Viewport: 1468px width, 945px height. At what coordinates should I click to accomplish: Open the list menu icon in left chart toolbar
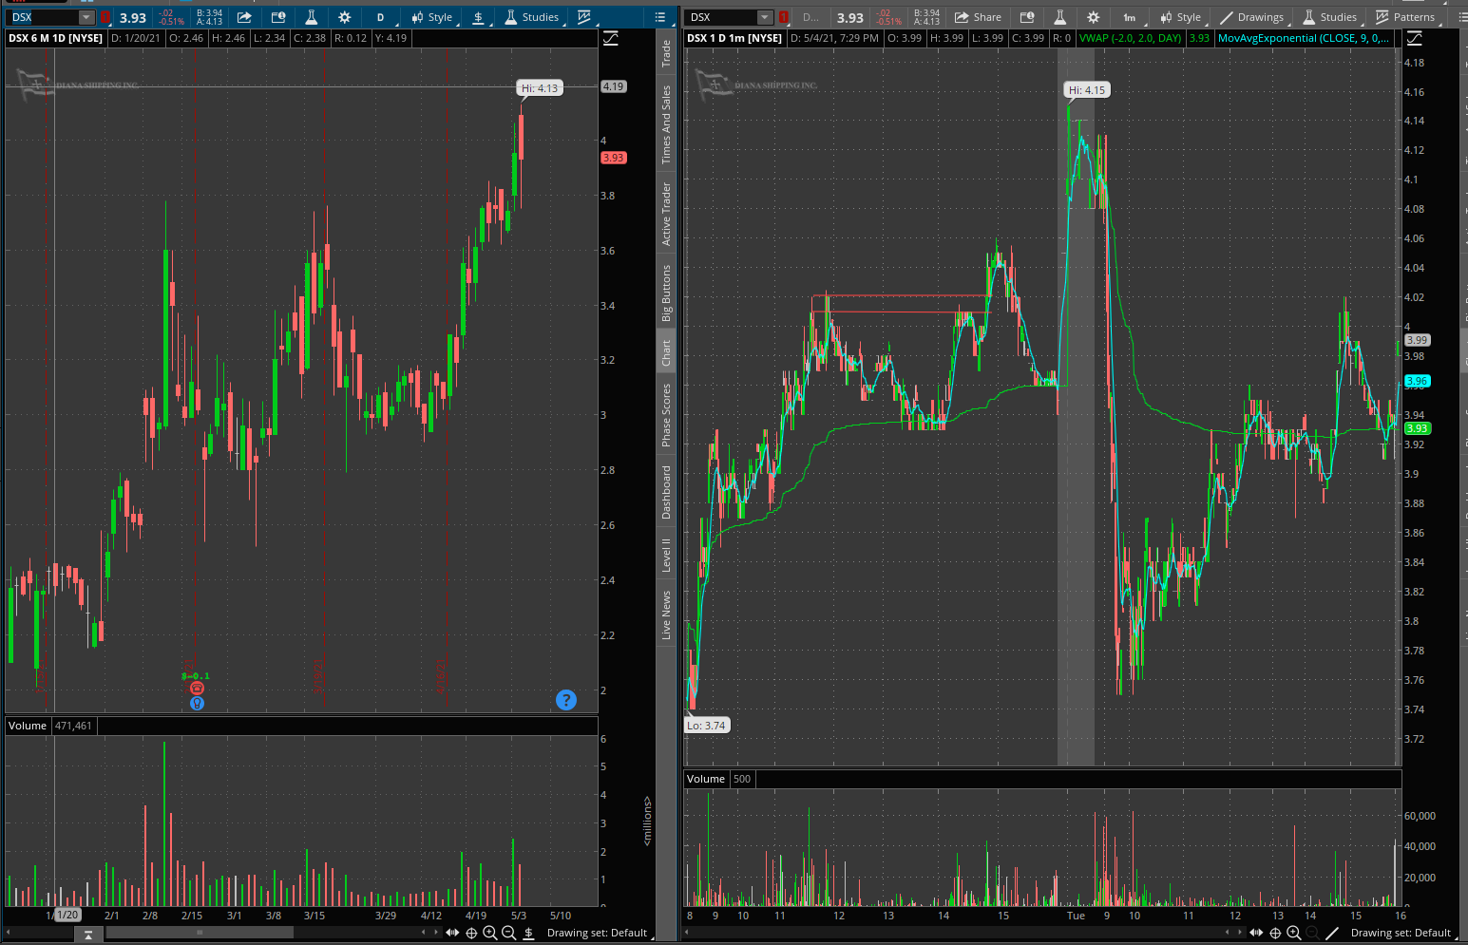[660, 17]
